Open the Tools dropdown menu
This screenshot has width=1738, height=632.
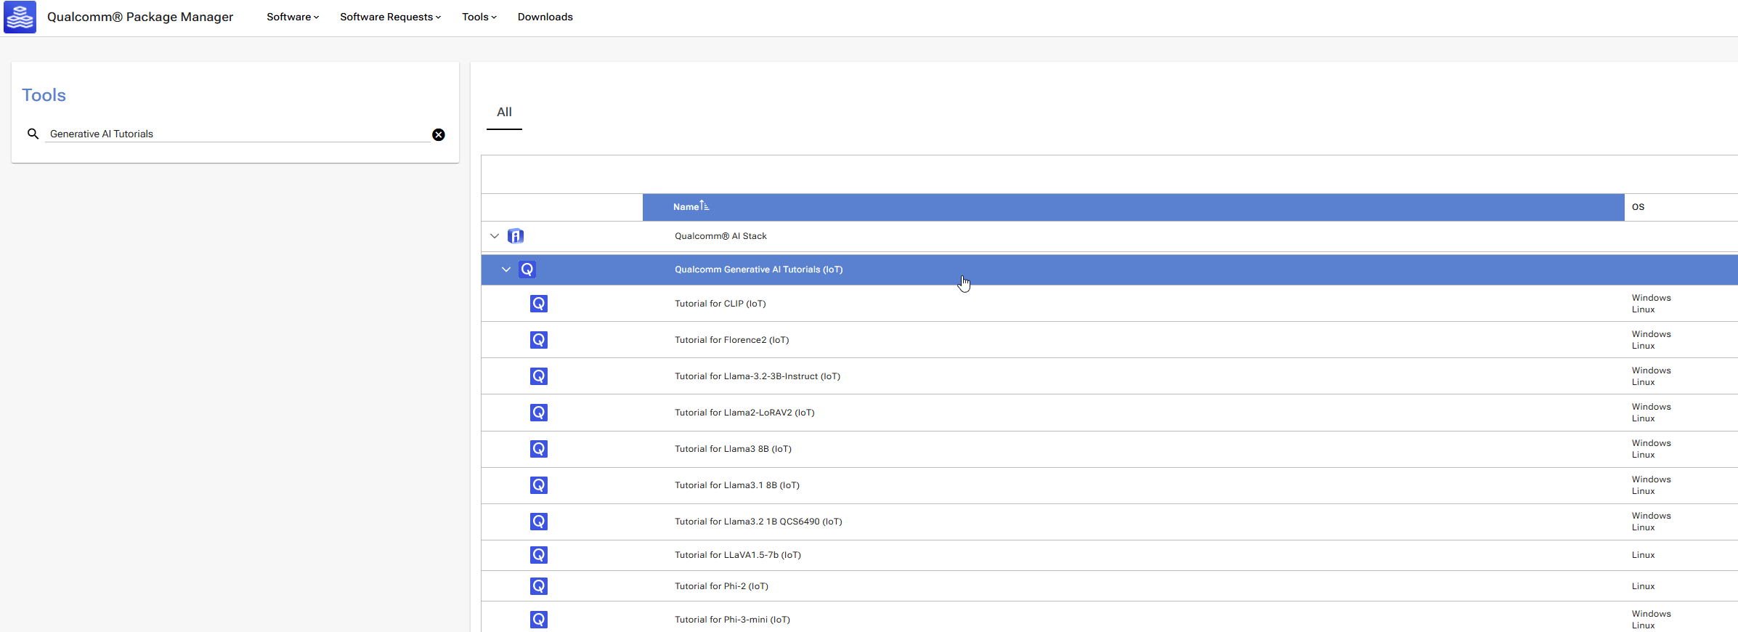coord(479,17)
